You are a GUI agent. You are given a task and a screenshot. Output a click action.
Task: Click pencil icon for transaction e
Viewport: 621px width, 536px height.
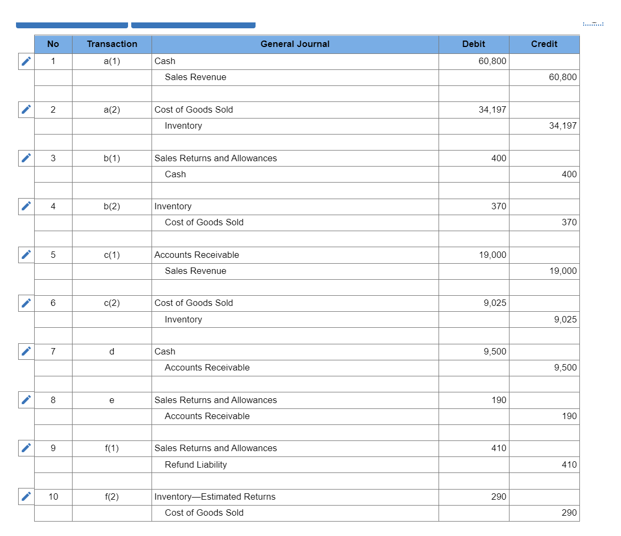[26, 400]
